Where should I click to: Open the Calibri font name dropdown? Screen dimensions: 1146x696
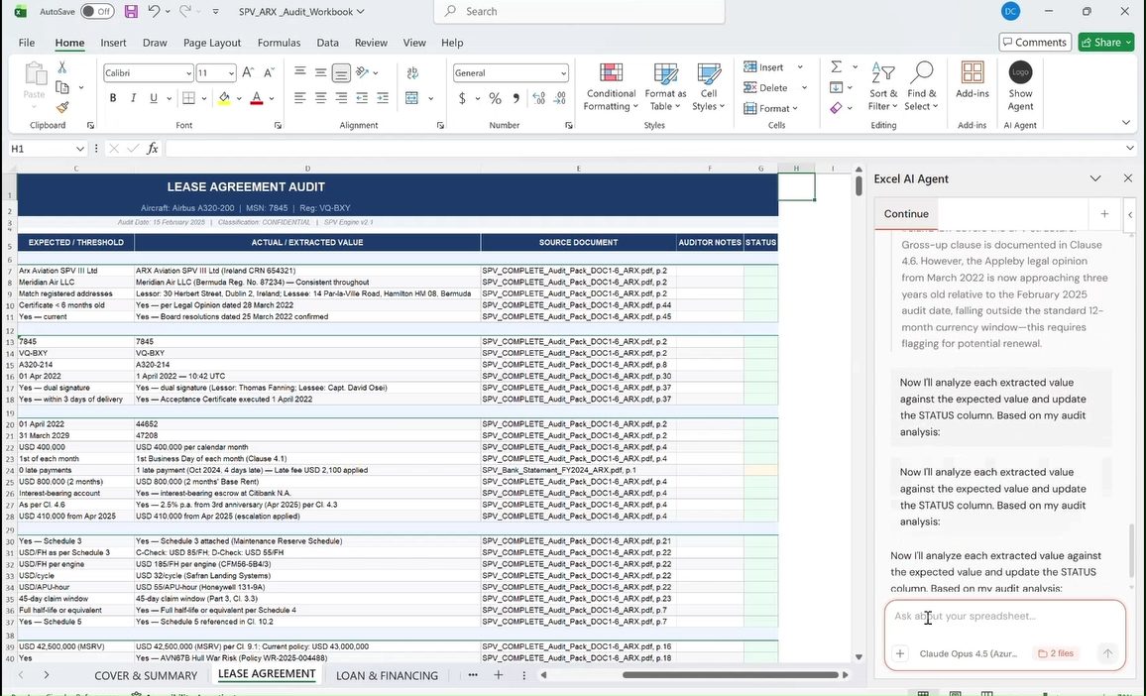(188, 73)
